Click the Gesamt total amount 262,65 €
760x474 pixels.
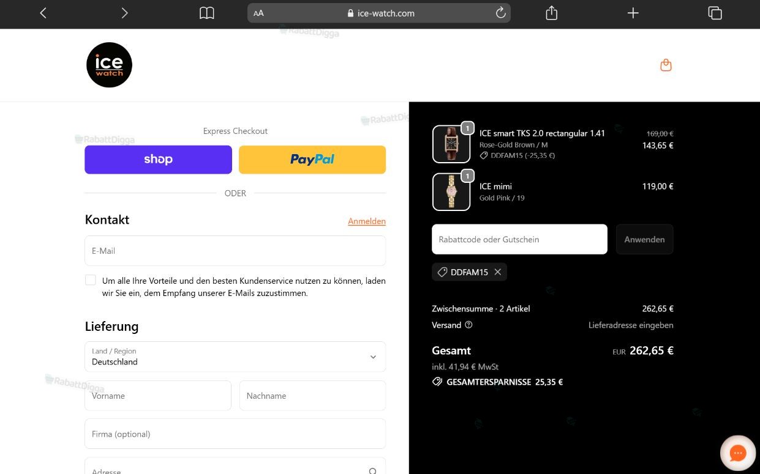(652, 350)
